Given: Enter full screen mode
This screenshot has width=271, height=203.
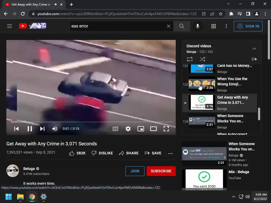Looking at the screenshot, I should (166, 129).
